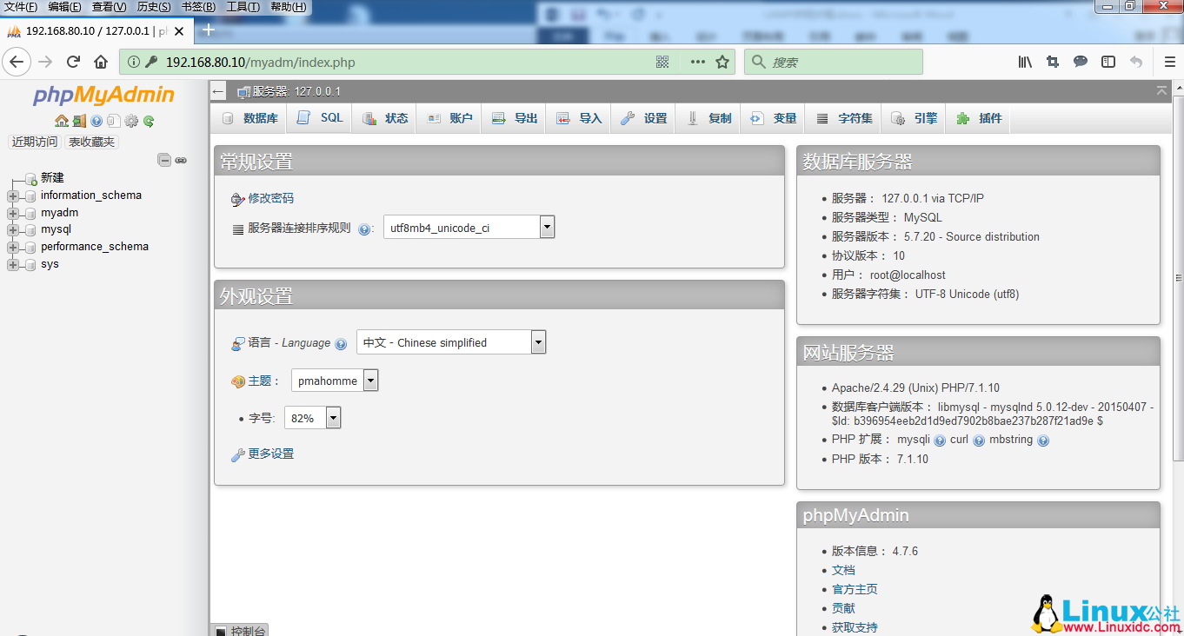
Task: Open the settings gear icon above the database tree
Action: 131,122
